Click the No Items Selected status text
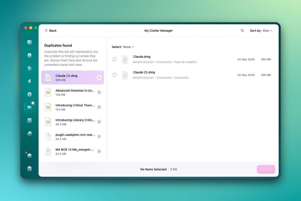This screenshot has width=301, height=201. coord(153,169)
